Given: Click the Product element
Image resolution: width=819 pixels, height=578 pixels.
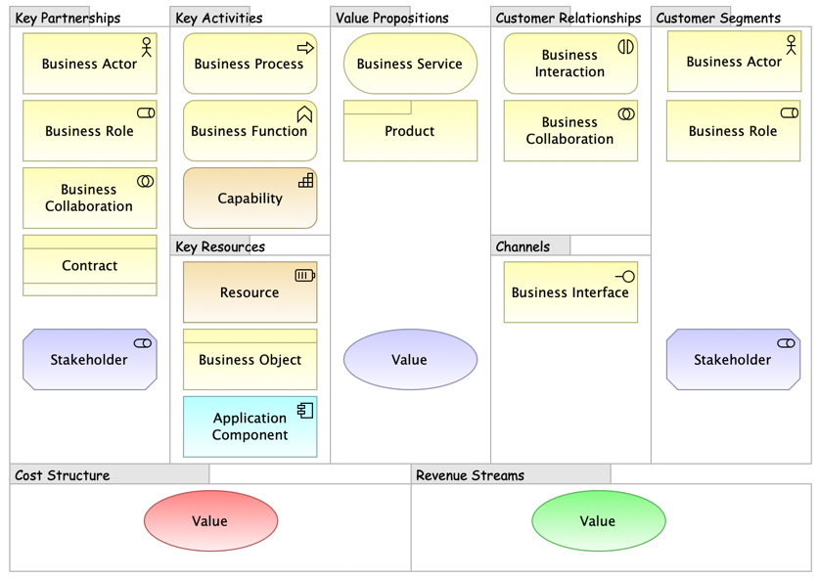Looking at the screenshot, I should pyautogui.click(x=410, y=132).
